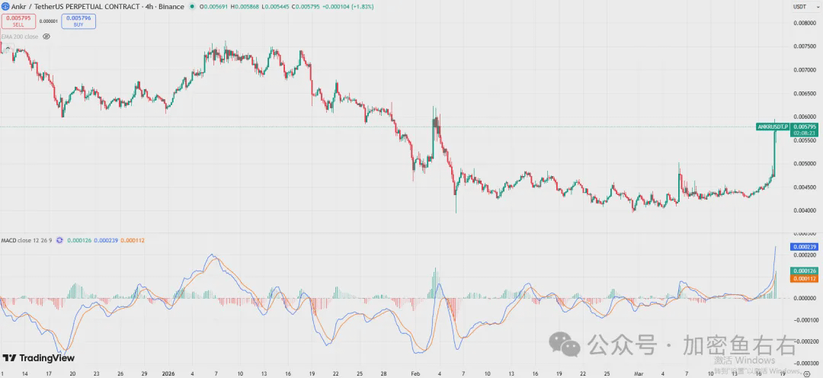This screenshot has width=823, height=378.
Task: Click the 2026 label on time axis
Action: (x=168, y=373)
